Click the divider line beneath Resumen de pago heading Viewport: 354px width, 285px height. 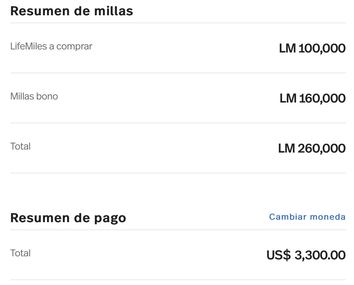[178, 230]
